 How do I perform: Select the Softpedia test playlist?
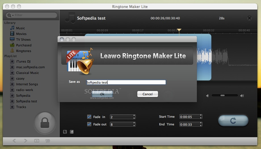pyautogui.click(x=27, y=101)
